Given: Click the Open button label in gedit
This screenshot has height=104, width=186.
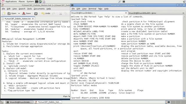Looking at the screenshot, I should (x=14, y=14).
